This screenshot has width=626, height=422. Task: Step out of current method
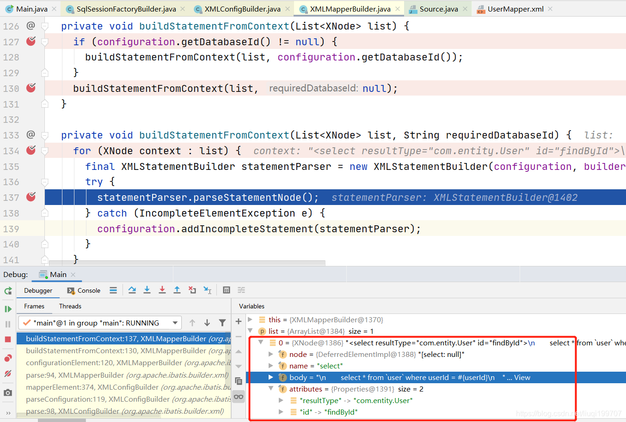point(177,290)
